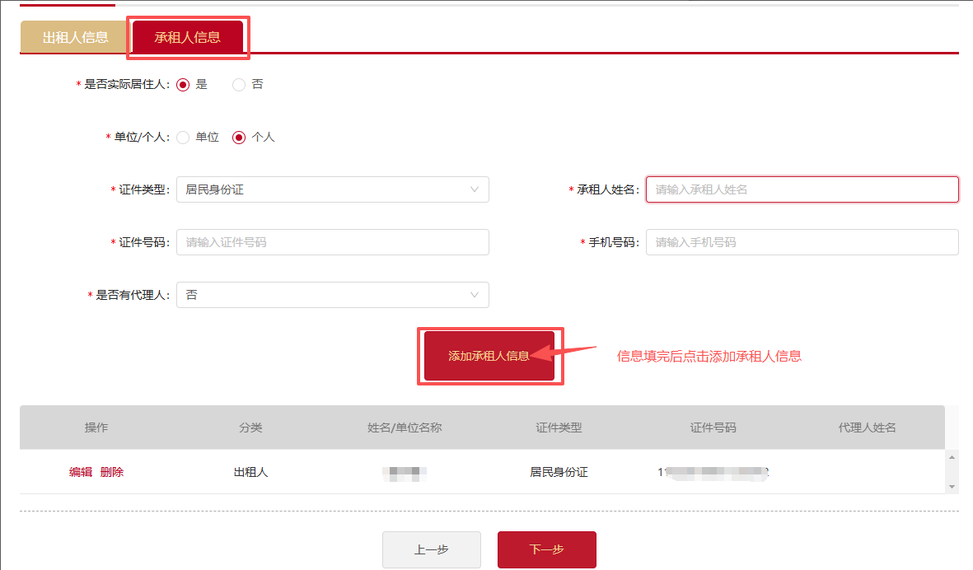Expand the 证件类型 dropdown arrow
Screen dimensions: 973x570
point(474,189)
